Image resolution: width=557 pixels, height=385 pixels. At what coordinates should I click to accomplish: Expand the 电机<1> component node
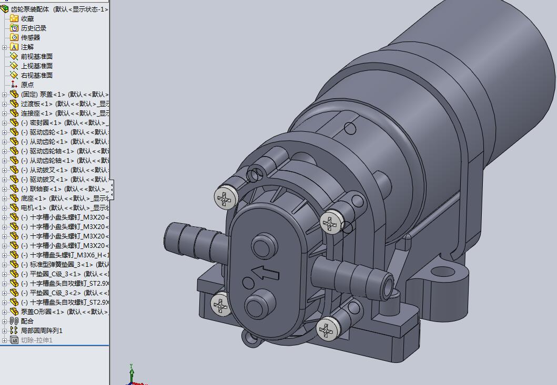tap(4, 207)
